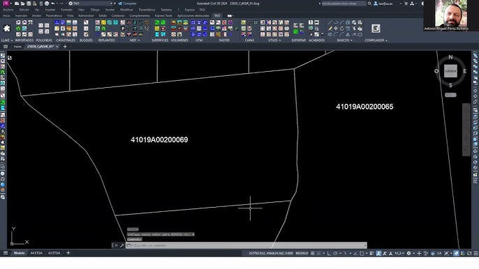
Task: Click the Compartir share button
Action: point(127,3)
